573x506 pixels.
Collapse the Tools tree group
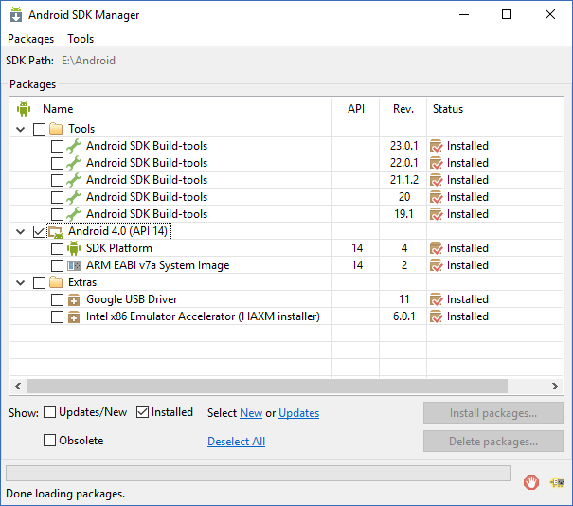(21, 129)
